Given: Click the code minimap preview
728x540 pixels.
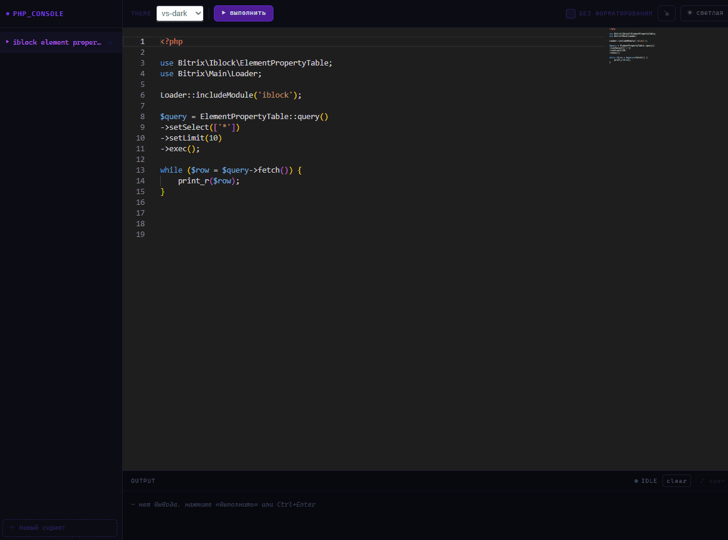Looking at the screenshot, I should [x=633, y=46].
